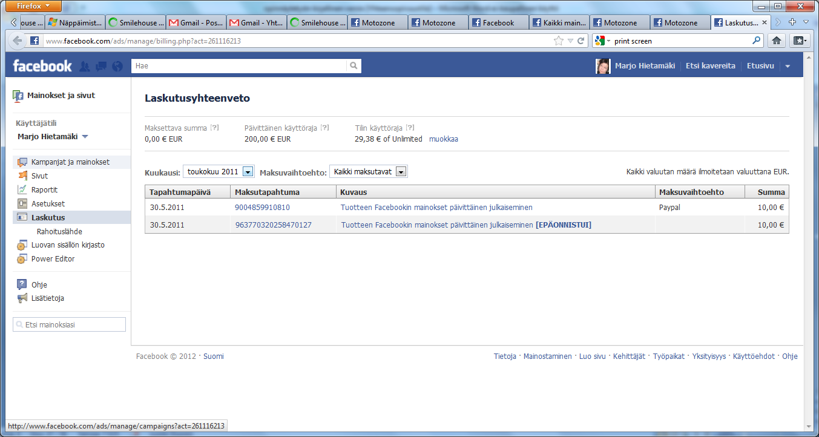The width and height of the screenshot is (819, 437).
Task: Open transaction 963770320258470127
Action: (274, 225)
